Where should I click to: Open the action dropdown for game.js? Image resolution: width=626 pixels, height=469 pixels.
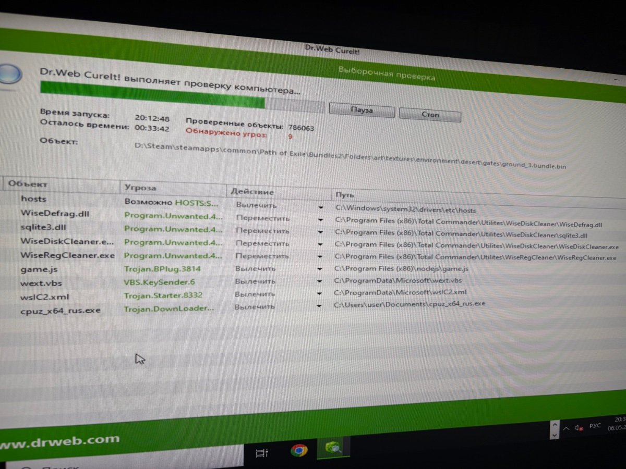coord(319,269)
